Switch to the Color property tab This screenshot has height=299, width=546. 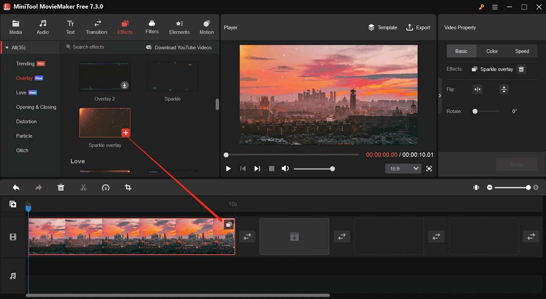tap(492, 51)
